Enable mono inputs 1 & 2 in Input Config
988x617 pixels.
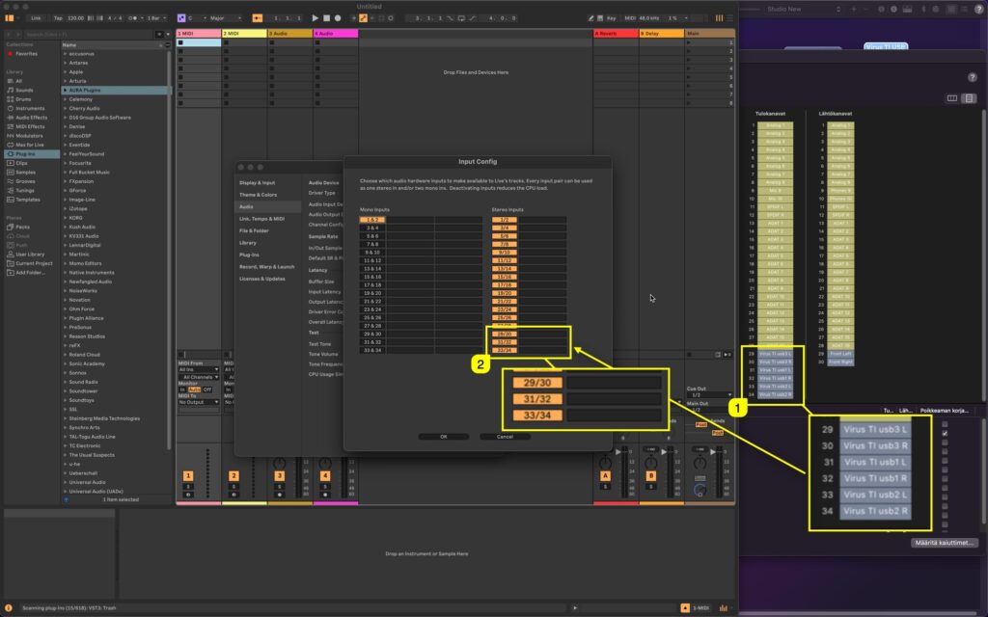point(370,220)
